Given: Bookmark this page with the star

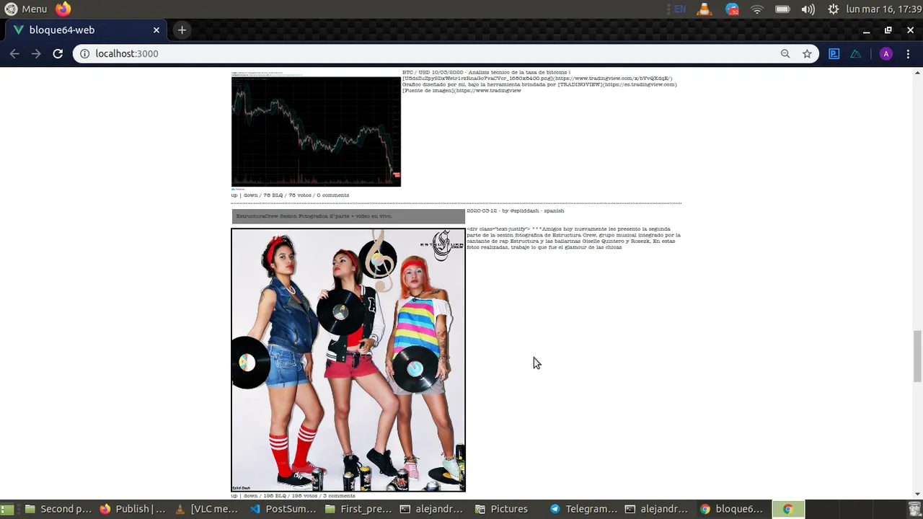Looking at the screenshot, I should [807, 53].
